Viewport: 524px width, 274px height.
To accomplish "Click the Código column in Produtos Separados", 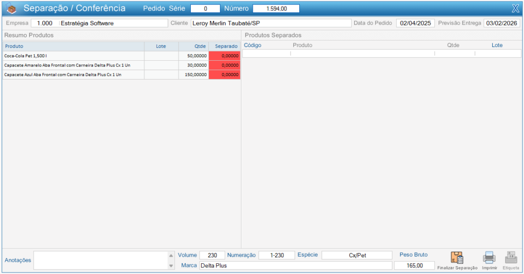I will coord(253,45).
